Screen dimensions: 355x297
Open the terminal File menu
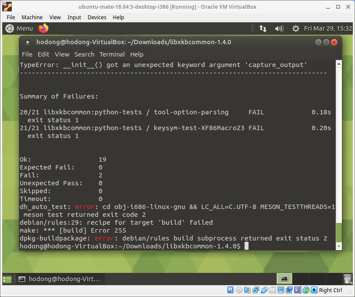pos(27,54)
